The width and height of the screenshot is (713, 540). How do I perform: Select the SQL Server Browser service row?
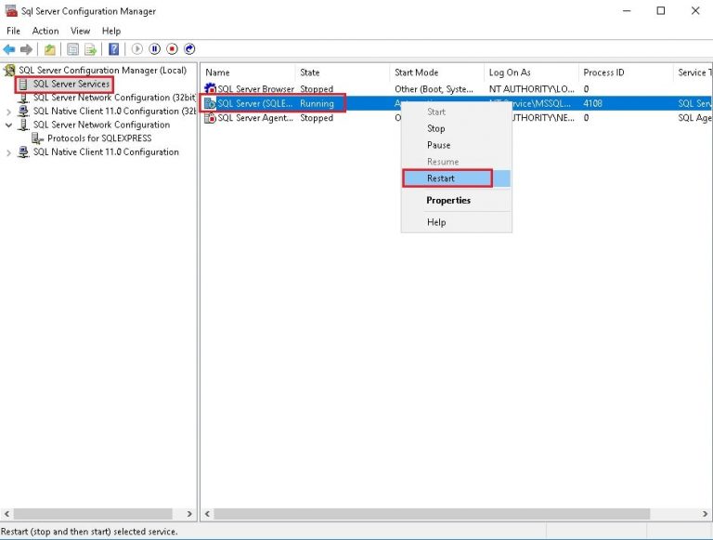[x=255, y=89]
